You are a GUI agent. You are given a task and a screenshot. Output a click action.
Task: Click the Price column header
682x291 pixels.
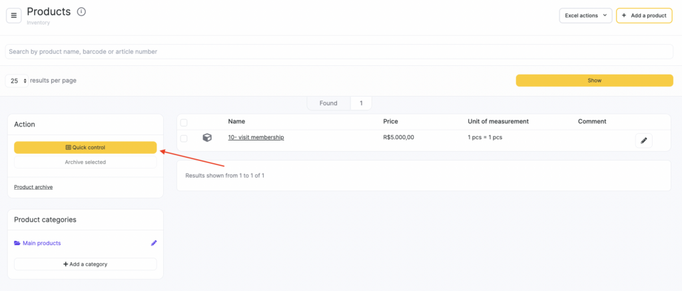point(390,121)
